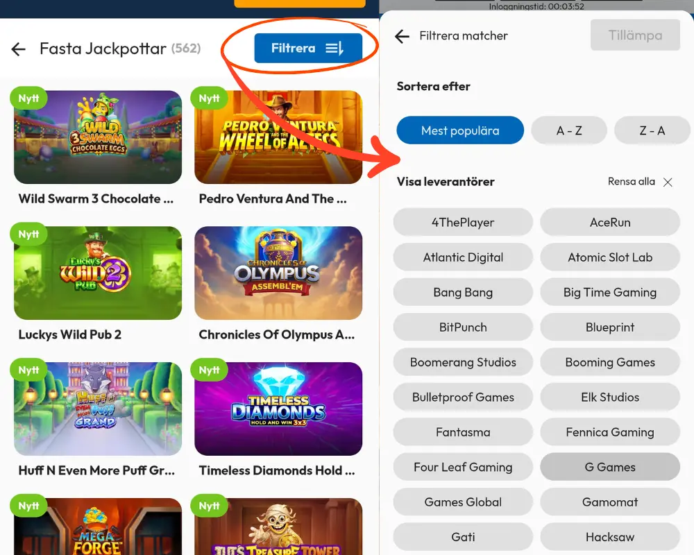Toggle the 4ThePlayer provider filter
This screenshot has width=694, height=555.
click(463, 222)
